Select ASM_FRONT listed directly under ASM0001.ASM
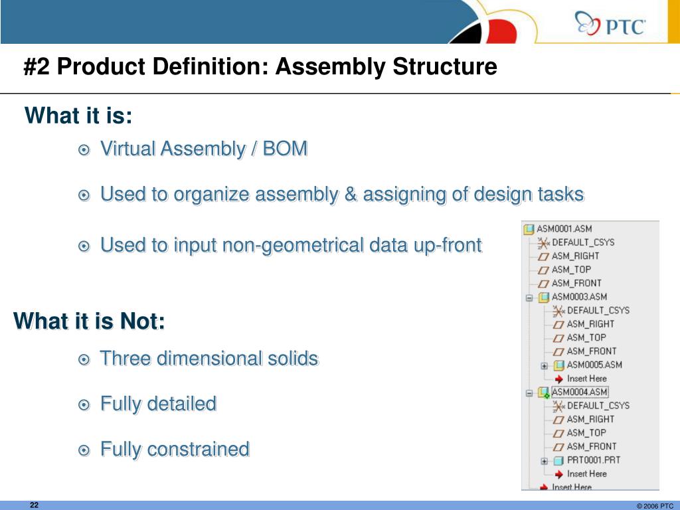The image size is (680, 510). click(576, 283)
